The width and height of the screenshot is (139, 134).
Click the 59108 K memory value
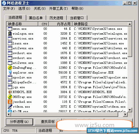click(x=65, y=72)
